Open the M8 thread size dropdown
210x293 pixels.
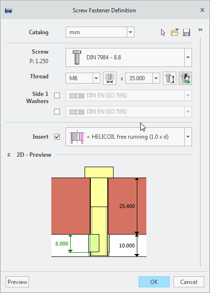[96, 78]
